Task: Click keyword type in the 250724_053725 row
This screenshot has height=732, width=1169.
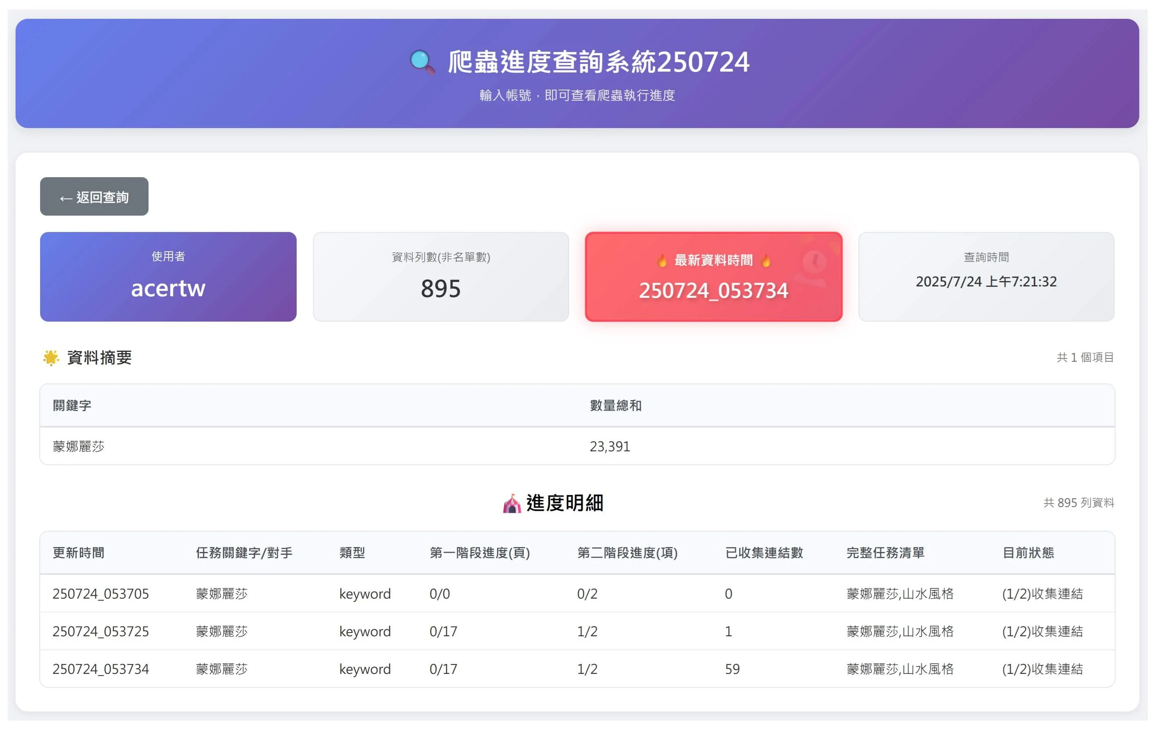Action: pos(365,632)
